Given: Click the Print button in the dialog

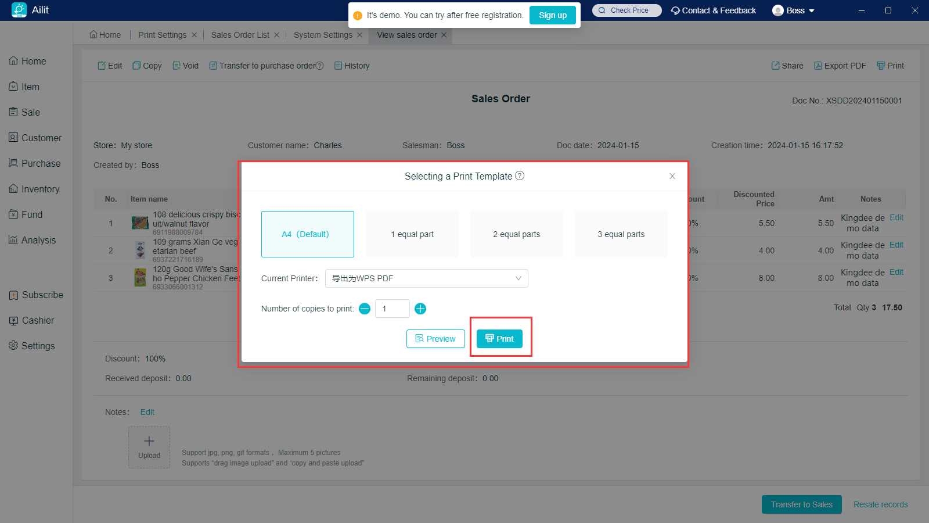Looking at the screenshot, I should tap(499, 339).
